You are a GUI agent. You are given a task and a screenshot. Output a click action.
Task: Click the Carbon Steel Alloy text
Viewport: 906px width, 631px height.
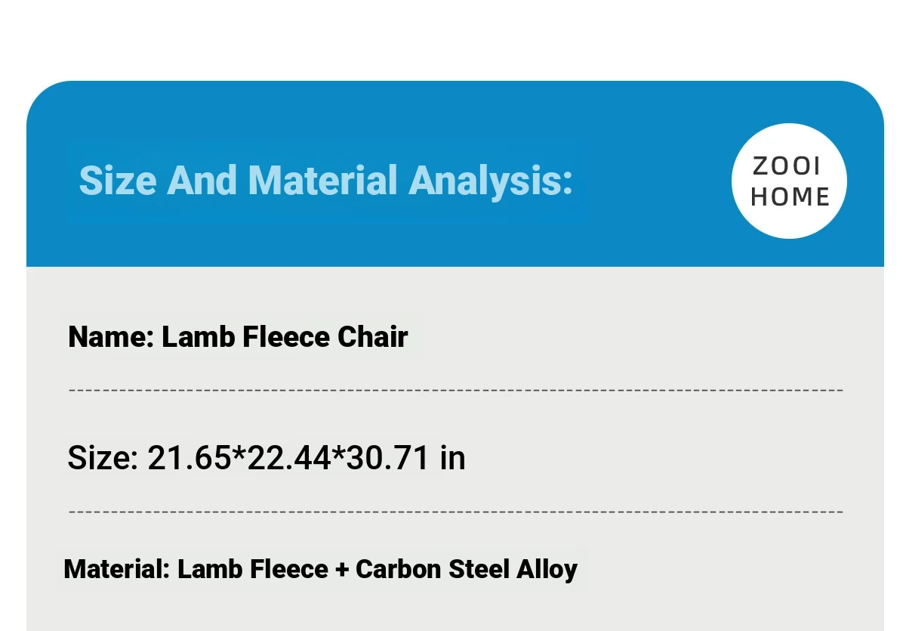467,569
